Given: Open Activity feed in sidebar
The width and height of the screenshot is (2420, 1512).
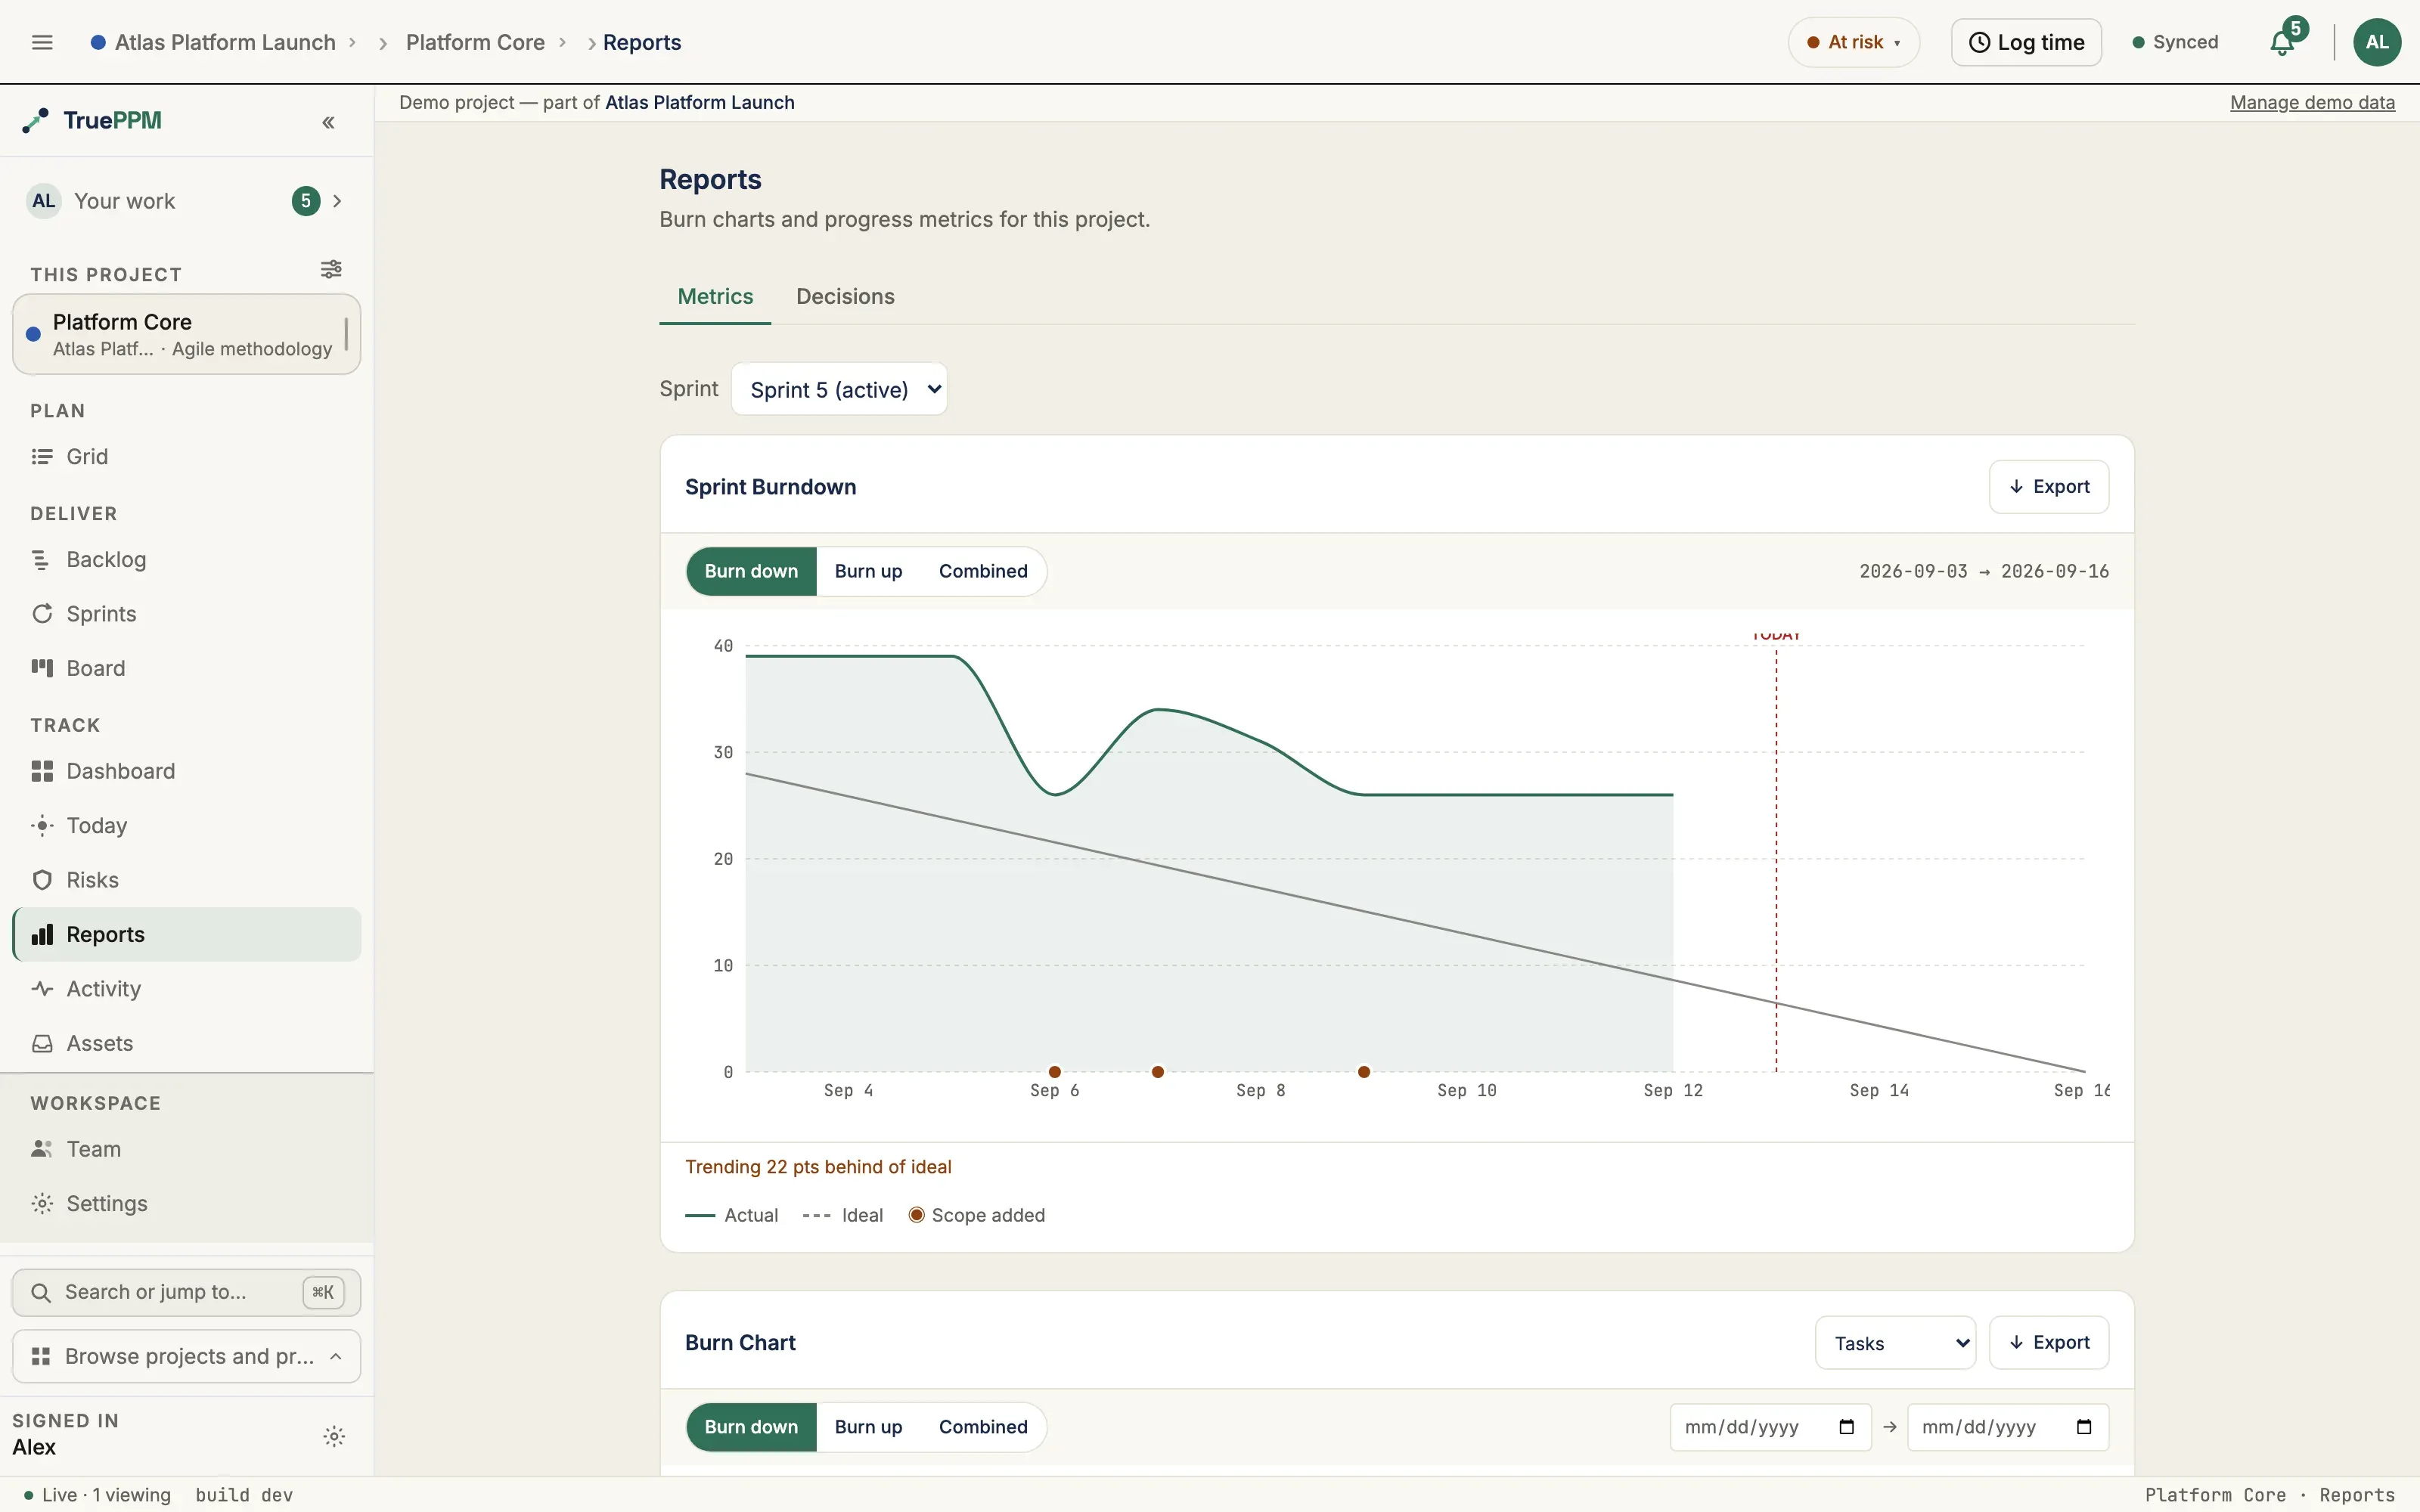Looking at the screenshot, I should (187, 988).
